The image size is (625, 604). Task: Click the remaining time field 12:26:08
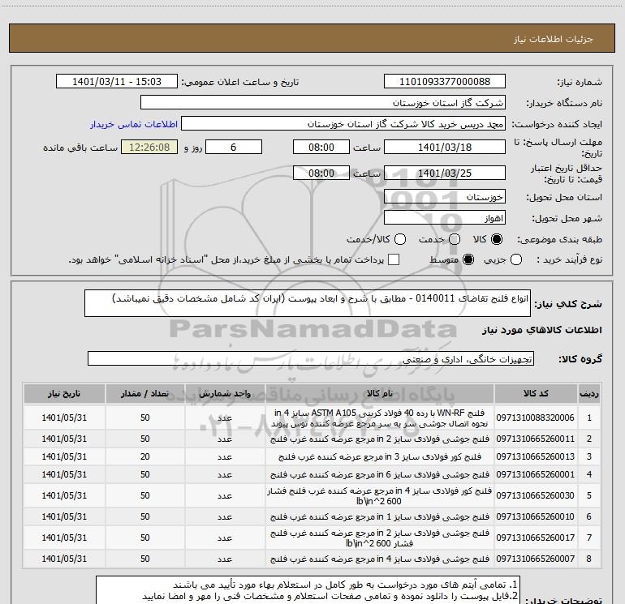pyautogui.click(x=149, y=148)
